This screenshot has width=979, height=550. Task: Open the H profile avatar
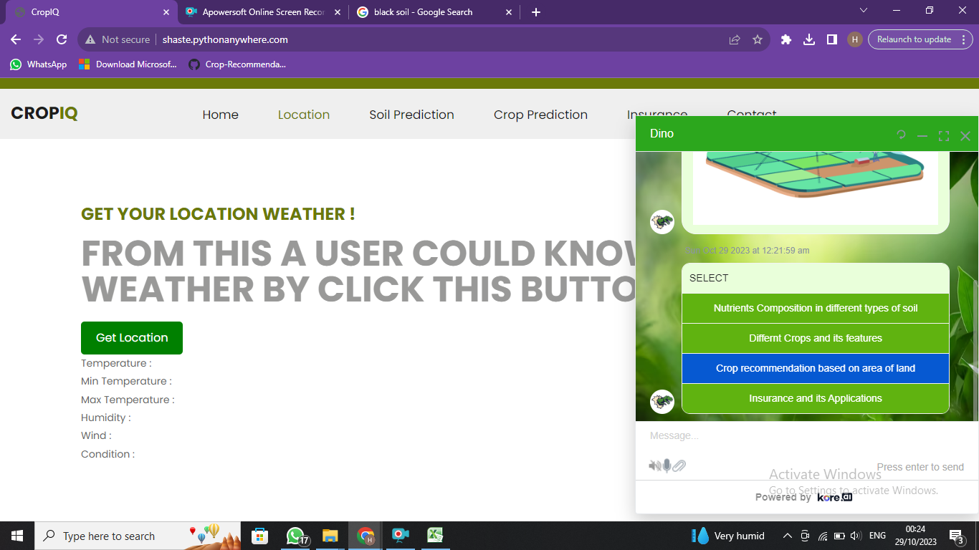tap(854, 39)
